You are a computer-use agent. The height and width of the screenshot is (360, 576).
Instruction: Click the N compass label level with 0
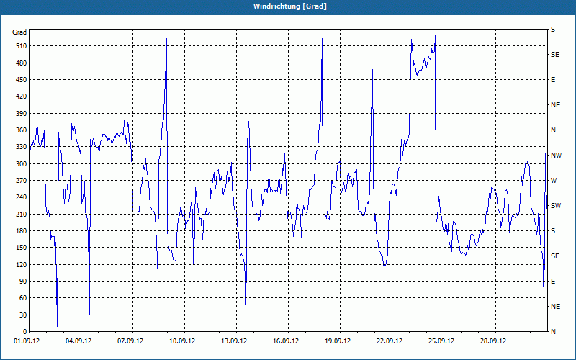click(x=553, y=332)
